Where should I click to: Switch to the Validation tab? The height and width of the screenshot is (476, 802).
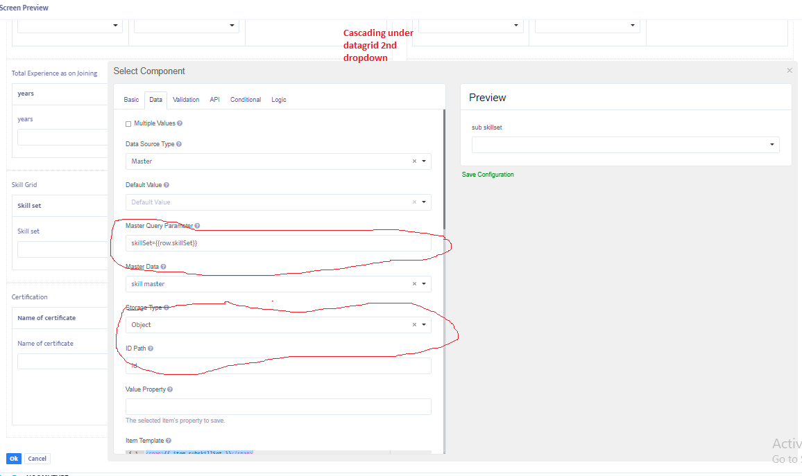[x=186, y=99]
